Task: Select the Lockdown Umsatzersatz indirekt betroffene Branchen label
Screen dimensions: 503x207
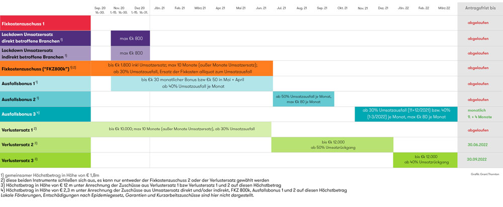Action: (x=45, y=53)
